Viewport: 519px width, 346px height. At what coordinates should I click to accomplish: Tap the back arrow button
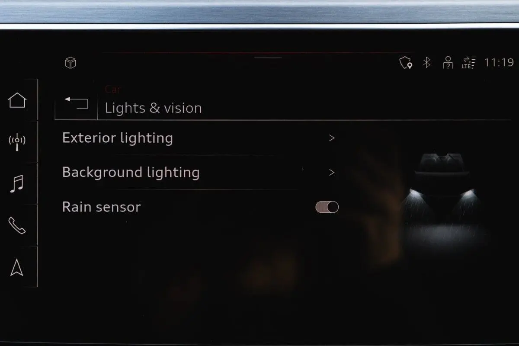click(x=76, y=103)
